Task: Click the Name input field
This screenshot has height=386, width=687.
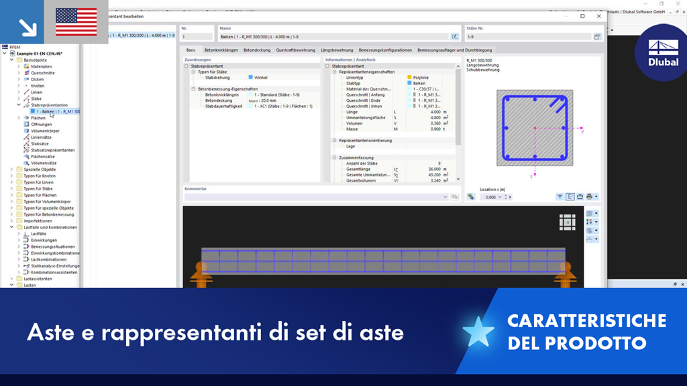Action: pyautogui.click(x=334, y=37)
